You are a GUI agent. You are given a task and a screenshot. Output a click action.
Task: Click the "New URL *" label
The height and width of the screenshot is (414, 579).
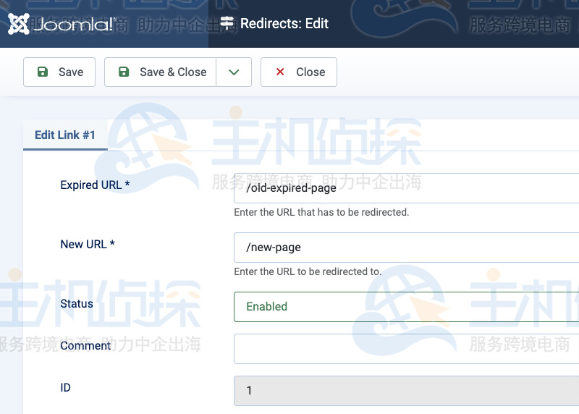tap(88, 245)
